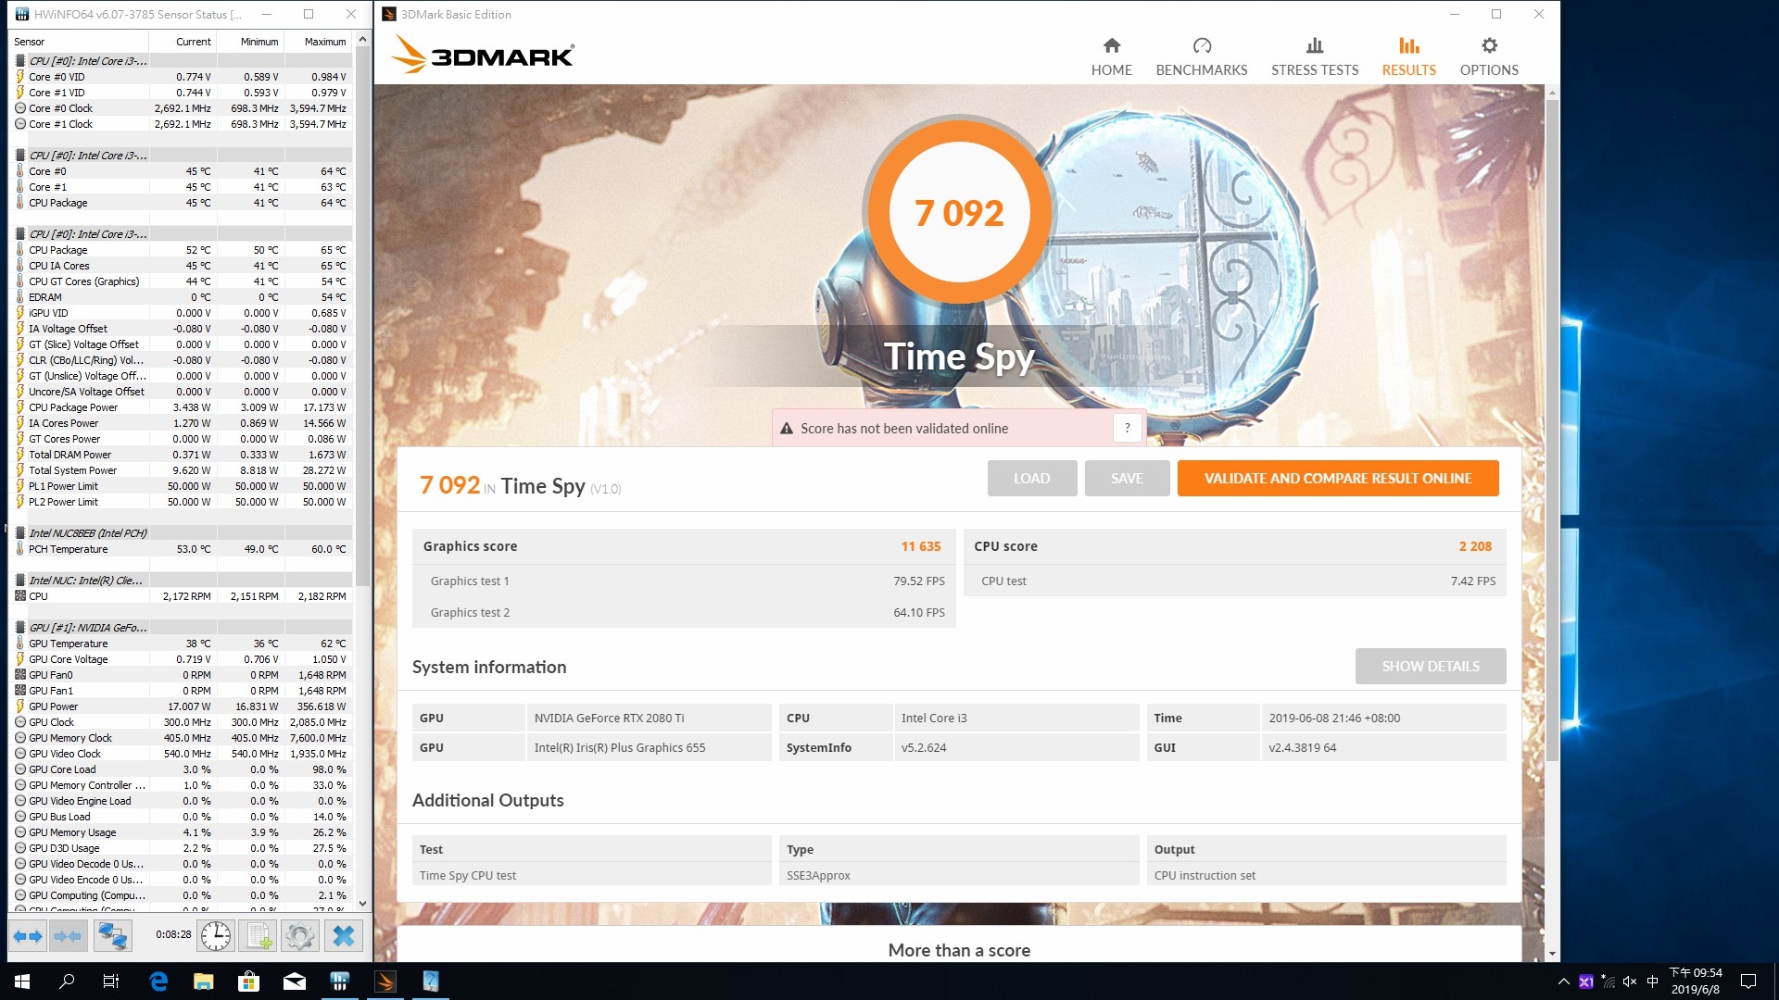This screenshot has height=1000, width=1779.
Task: Select the GPU Temperature sensor row
Action: coord(182,644)
